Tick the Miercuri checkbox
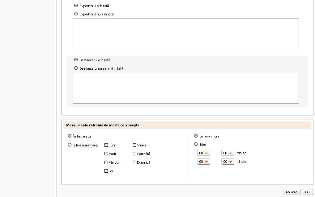Screen dimensions: 315x197 click(106, 162)
